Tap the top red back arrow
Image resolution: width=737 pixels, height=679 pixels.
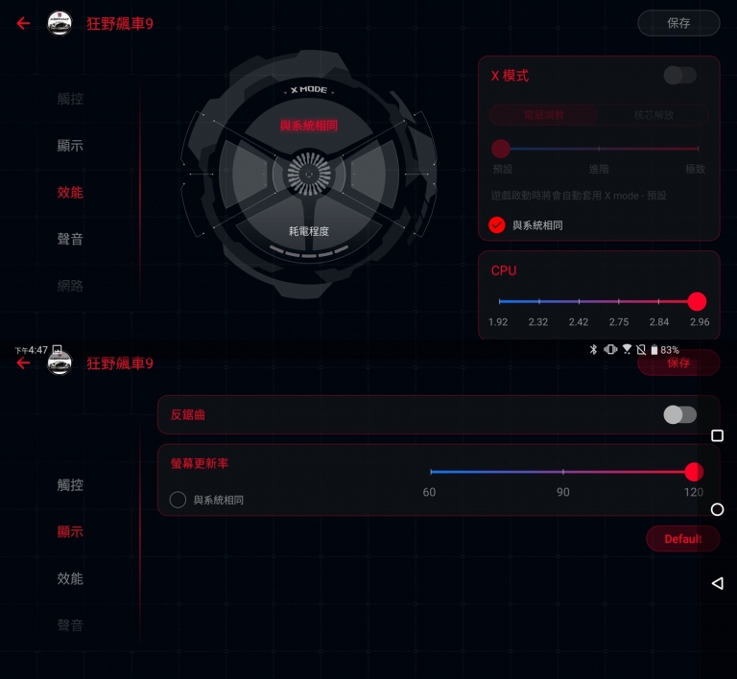[23, 23]
